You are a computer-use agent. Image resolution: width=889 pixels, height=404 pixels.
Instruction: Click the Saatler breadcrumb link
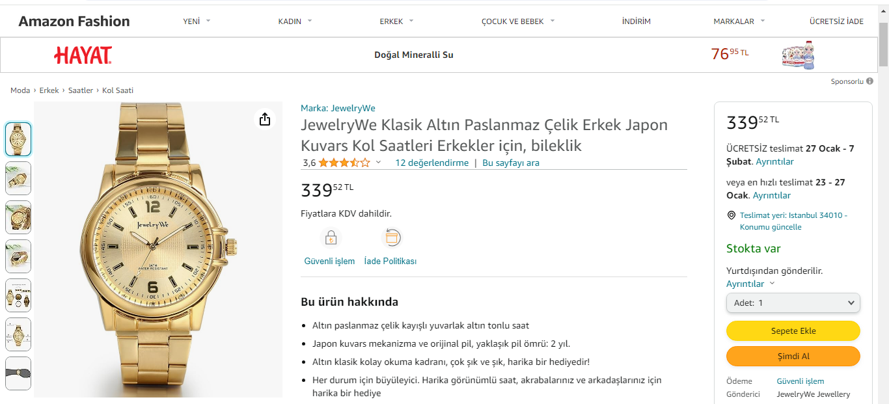pos(81,90)
